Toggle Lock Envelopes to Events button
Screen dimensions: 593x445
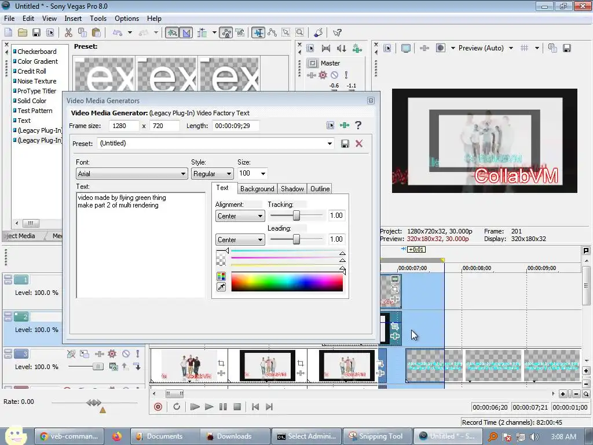pyautogui.click(x=226, y=32)
